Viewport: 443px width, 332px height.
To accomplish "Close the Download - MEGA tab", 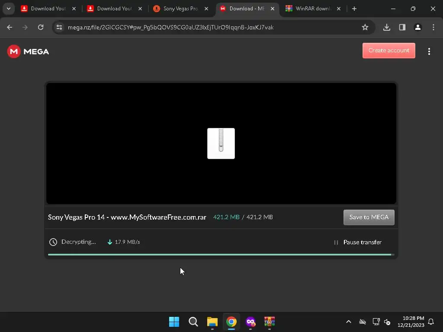I will [x=273, y=9].
